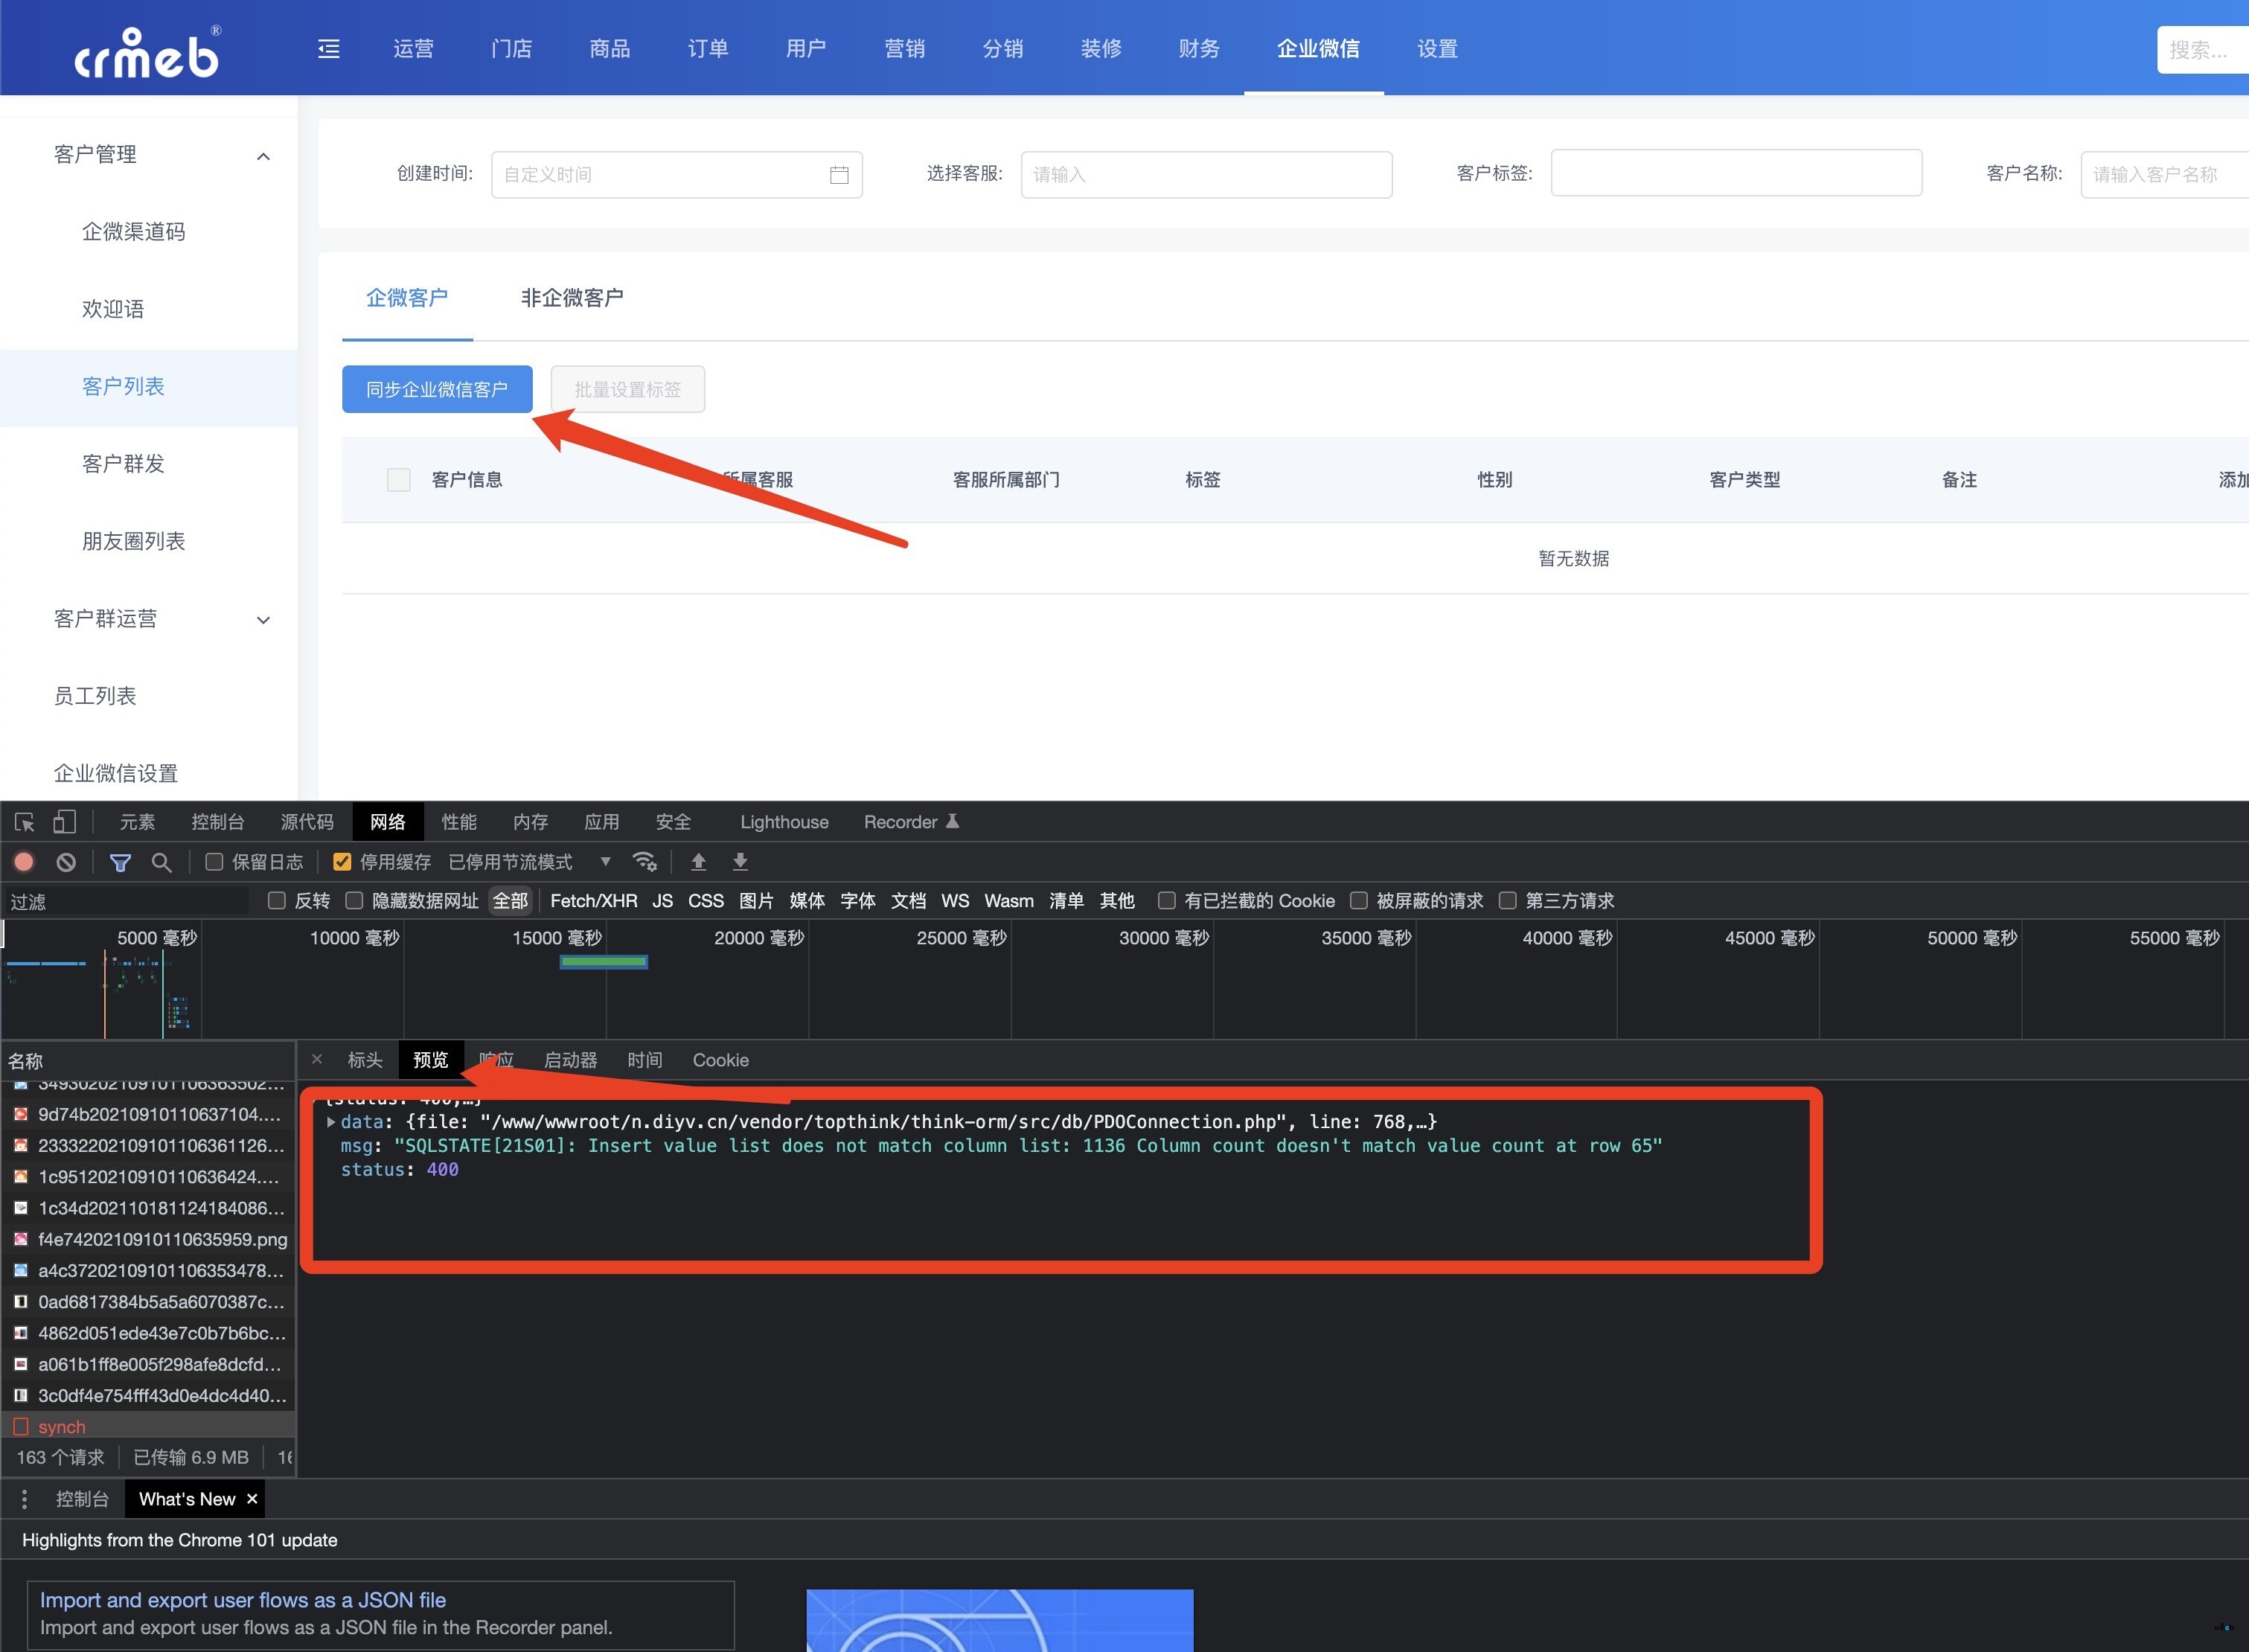Switch to DevTools 元素 tab
The width and height of the screenshot is (2249, 1652).
click(138, 822)
